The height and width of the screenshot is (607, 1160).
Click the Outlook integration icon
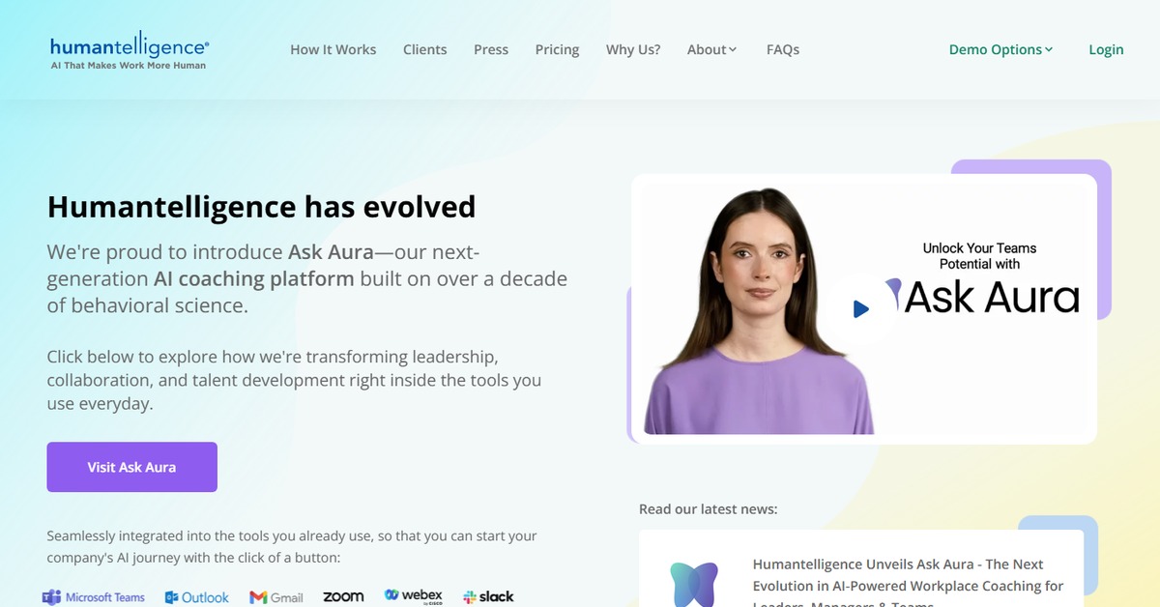197,597
